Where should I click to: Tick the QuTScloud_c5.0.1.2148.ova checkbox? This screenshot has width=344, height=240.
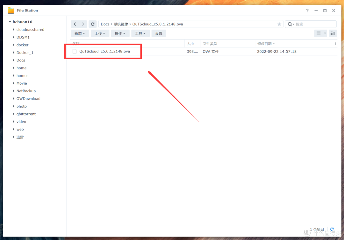pyautogui.click(x=75, y=51)
